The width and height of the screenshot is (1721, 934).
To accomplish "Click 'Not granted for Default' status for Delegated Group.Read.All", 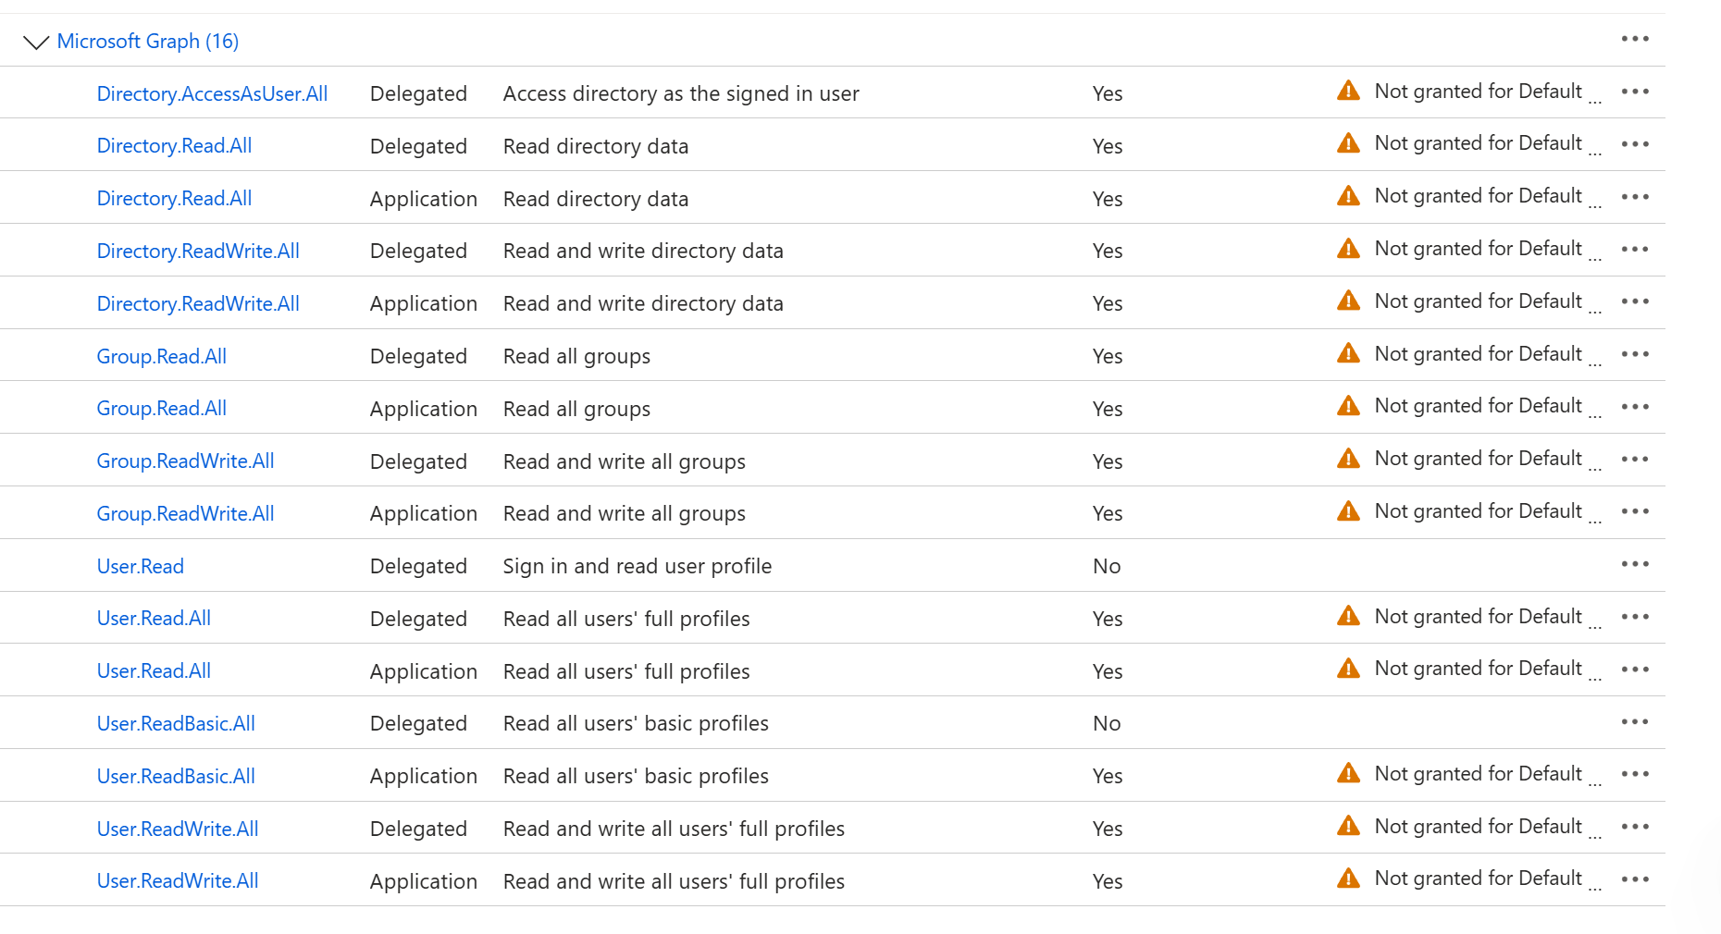I will click(x=1479, y=354).
